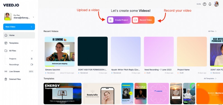Click the Record Video button

(143, 20)
